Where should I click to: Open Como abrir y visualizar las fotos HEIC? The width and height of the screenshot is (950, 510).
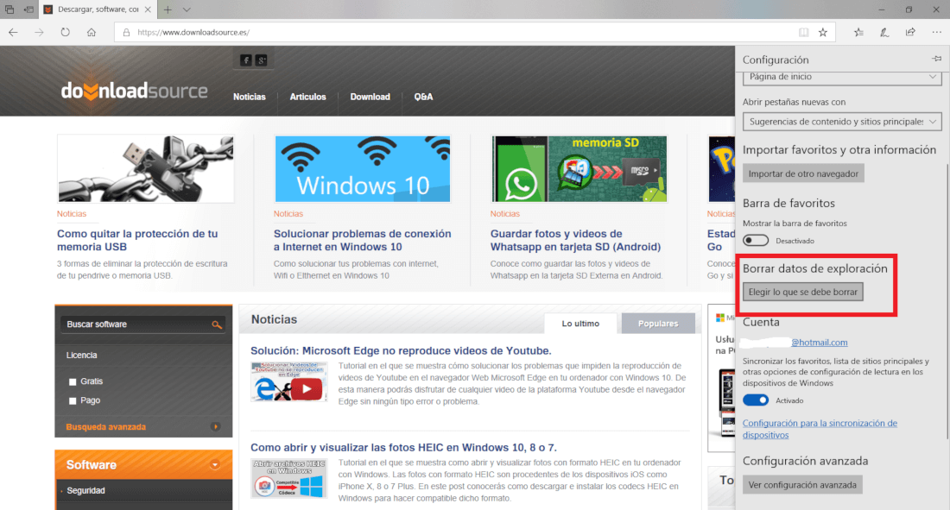tap(403, 448)
